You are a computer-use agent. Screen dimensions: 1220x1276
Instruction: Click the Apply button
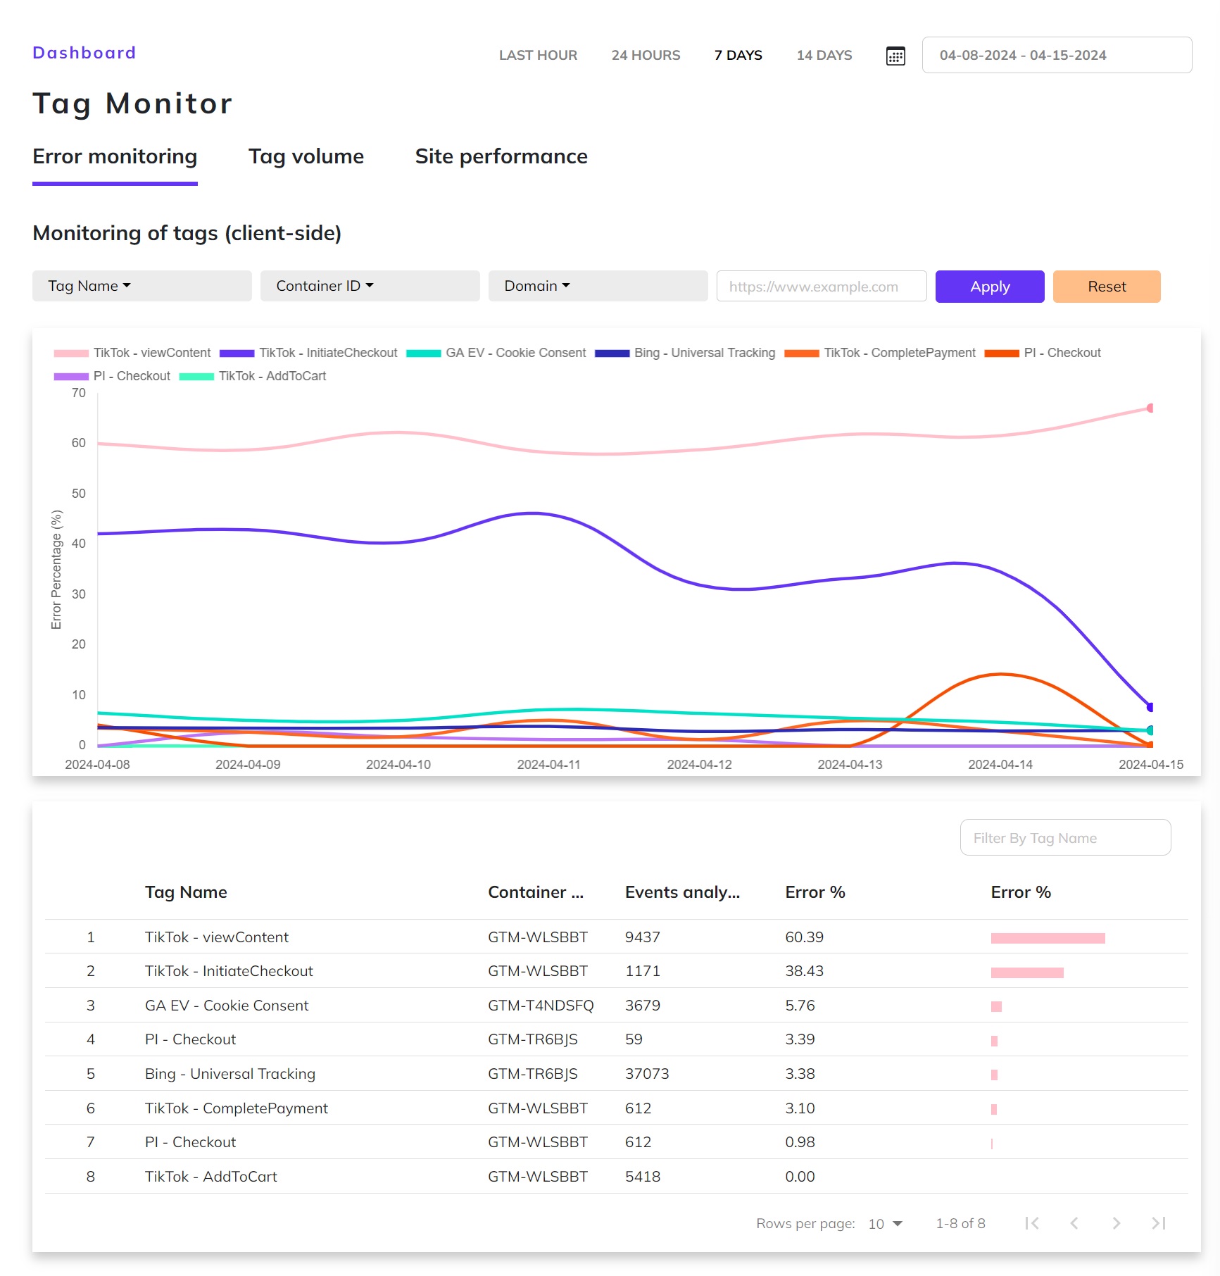(x=990, y=287)
